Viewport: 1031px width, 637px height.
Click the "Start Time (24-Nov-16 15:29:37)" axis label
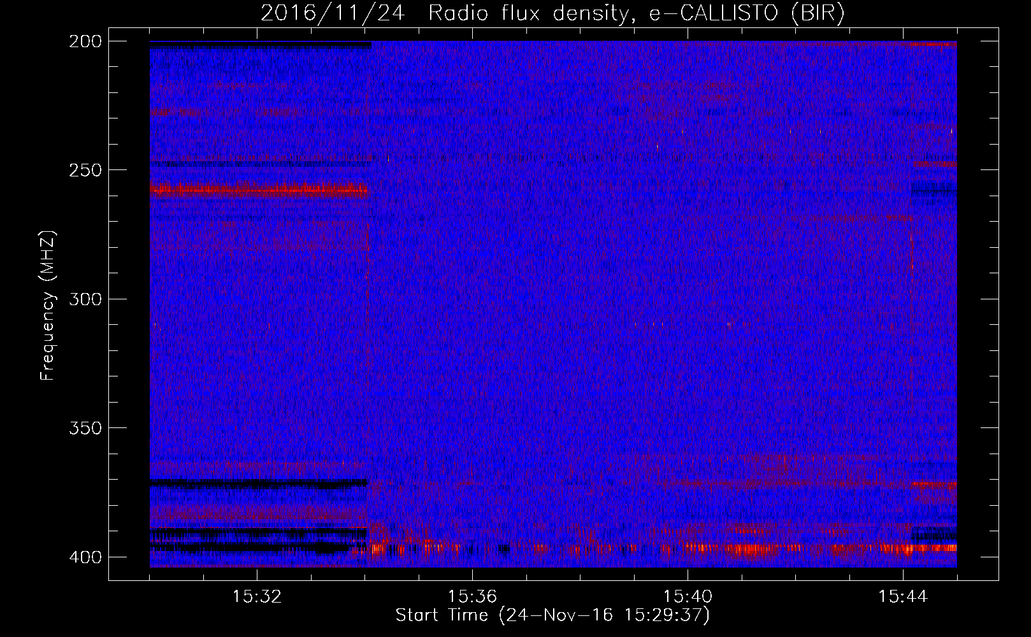(552, 615)
